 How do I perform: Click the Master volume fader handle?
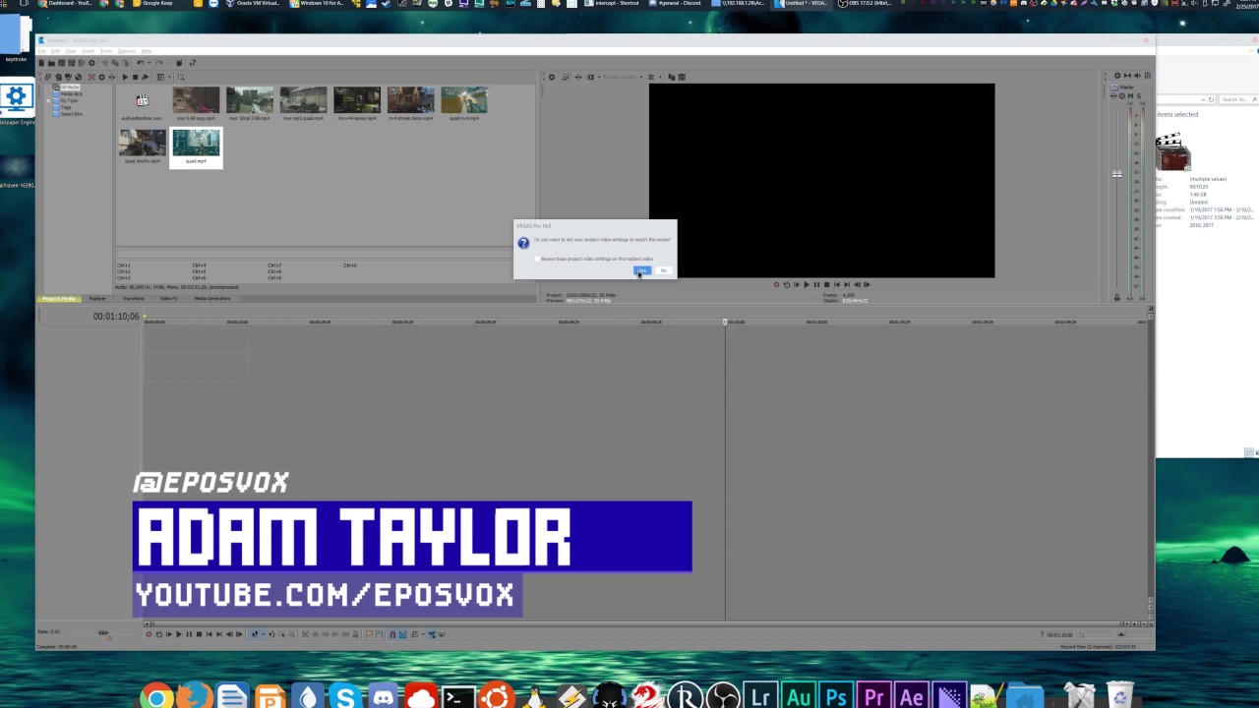[x=1116, y=174]
